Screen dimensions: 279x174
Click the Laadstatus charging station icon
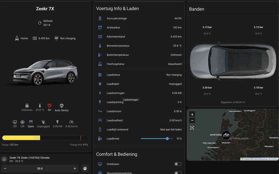(x=100, y=75)
